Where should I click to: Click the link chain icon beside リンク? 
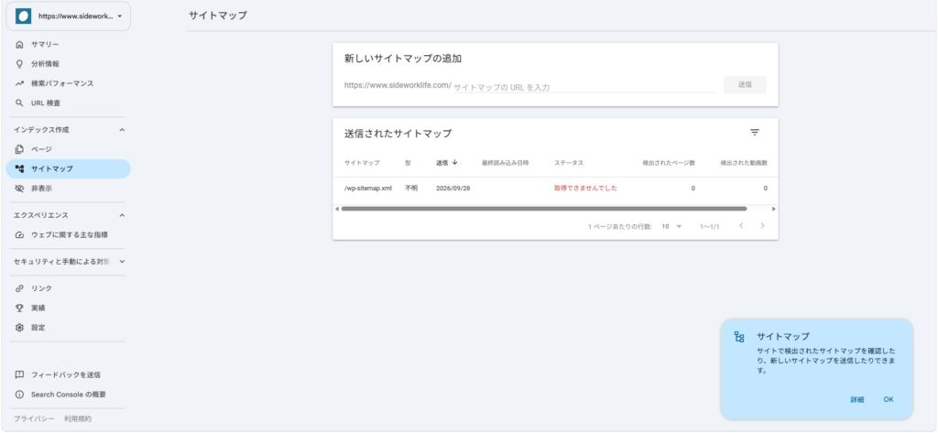point(20,288)
